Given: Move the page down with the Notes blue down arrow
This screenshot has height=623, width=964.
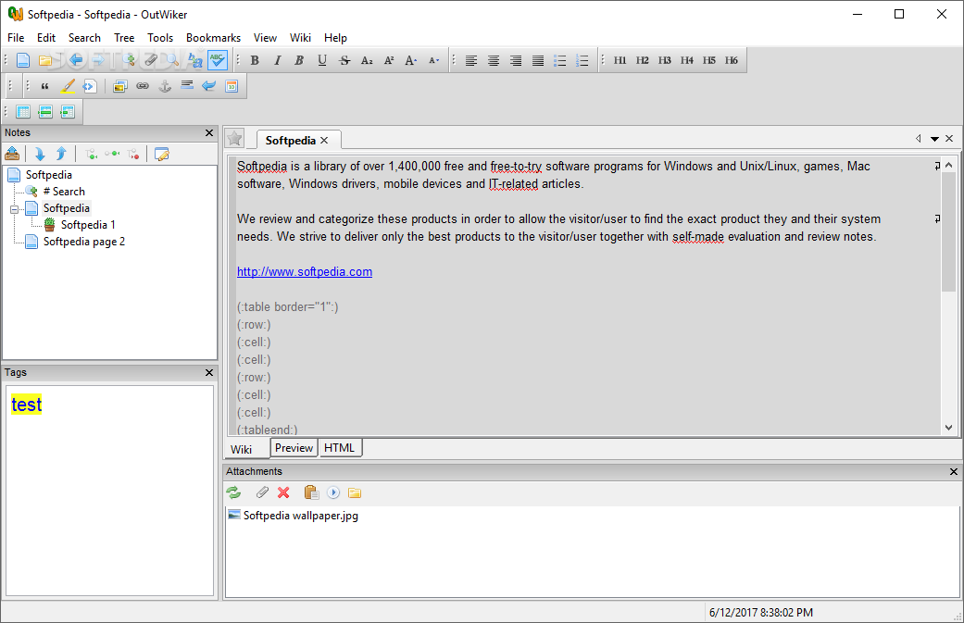Looking at the screenshot, I should tap(40, 154).
